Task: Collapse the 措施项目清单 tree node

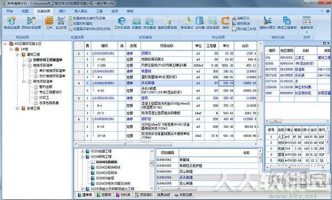Action: point(24,65)
